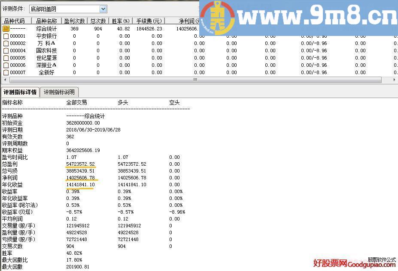
Task: Click the icon beside stock code 000001
Action: pyautogui.click(x=6, y=36)
